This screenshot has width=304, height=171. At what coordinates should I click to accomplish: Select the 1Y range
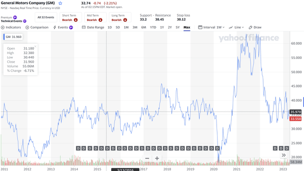[162, 28]
